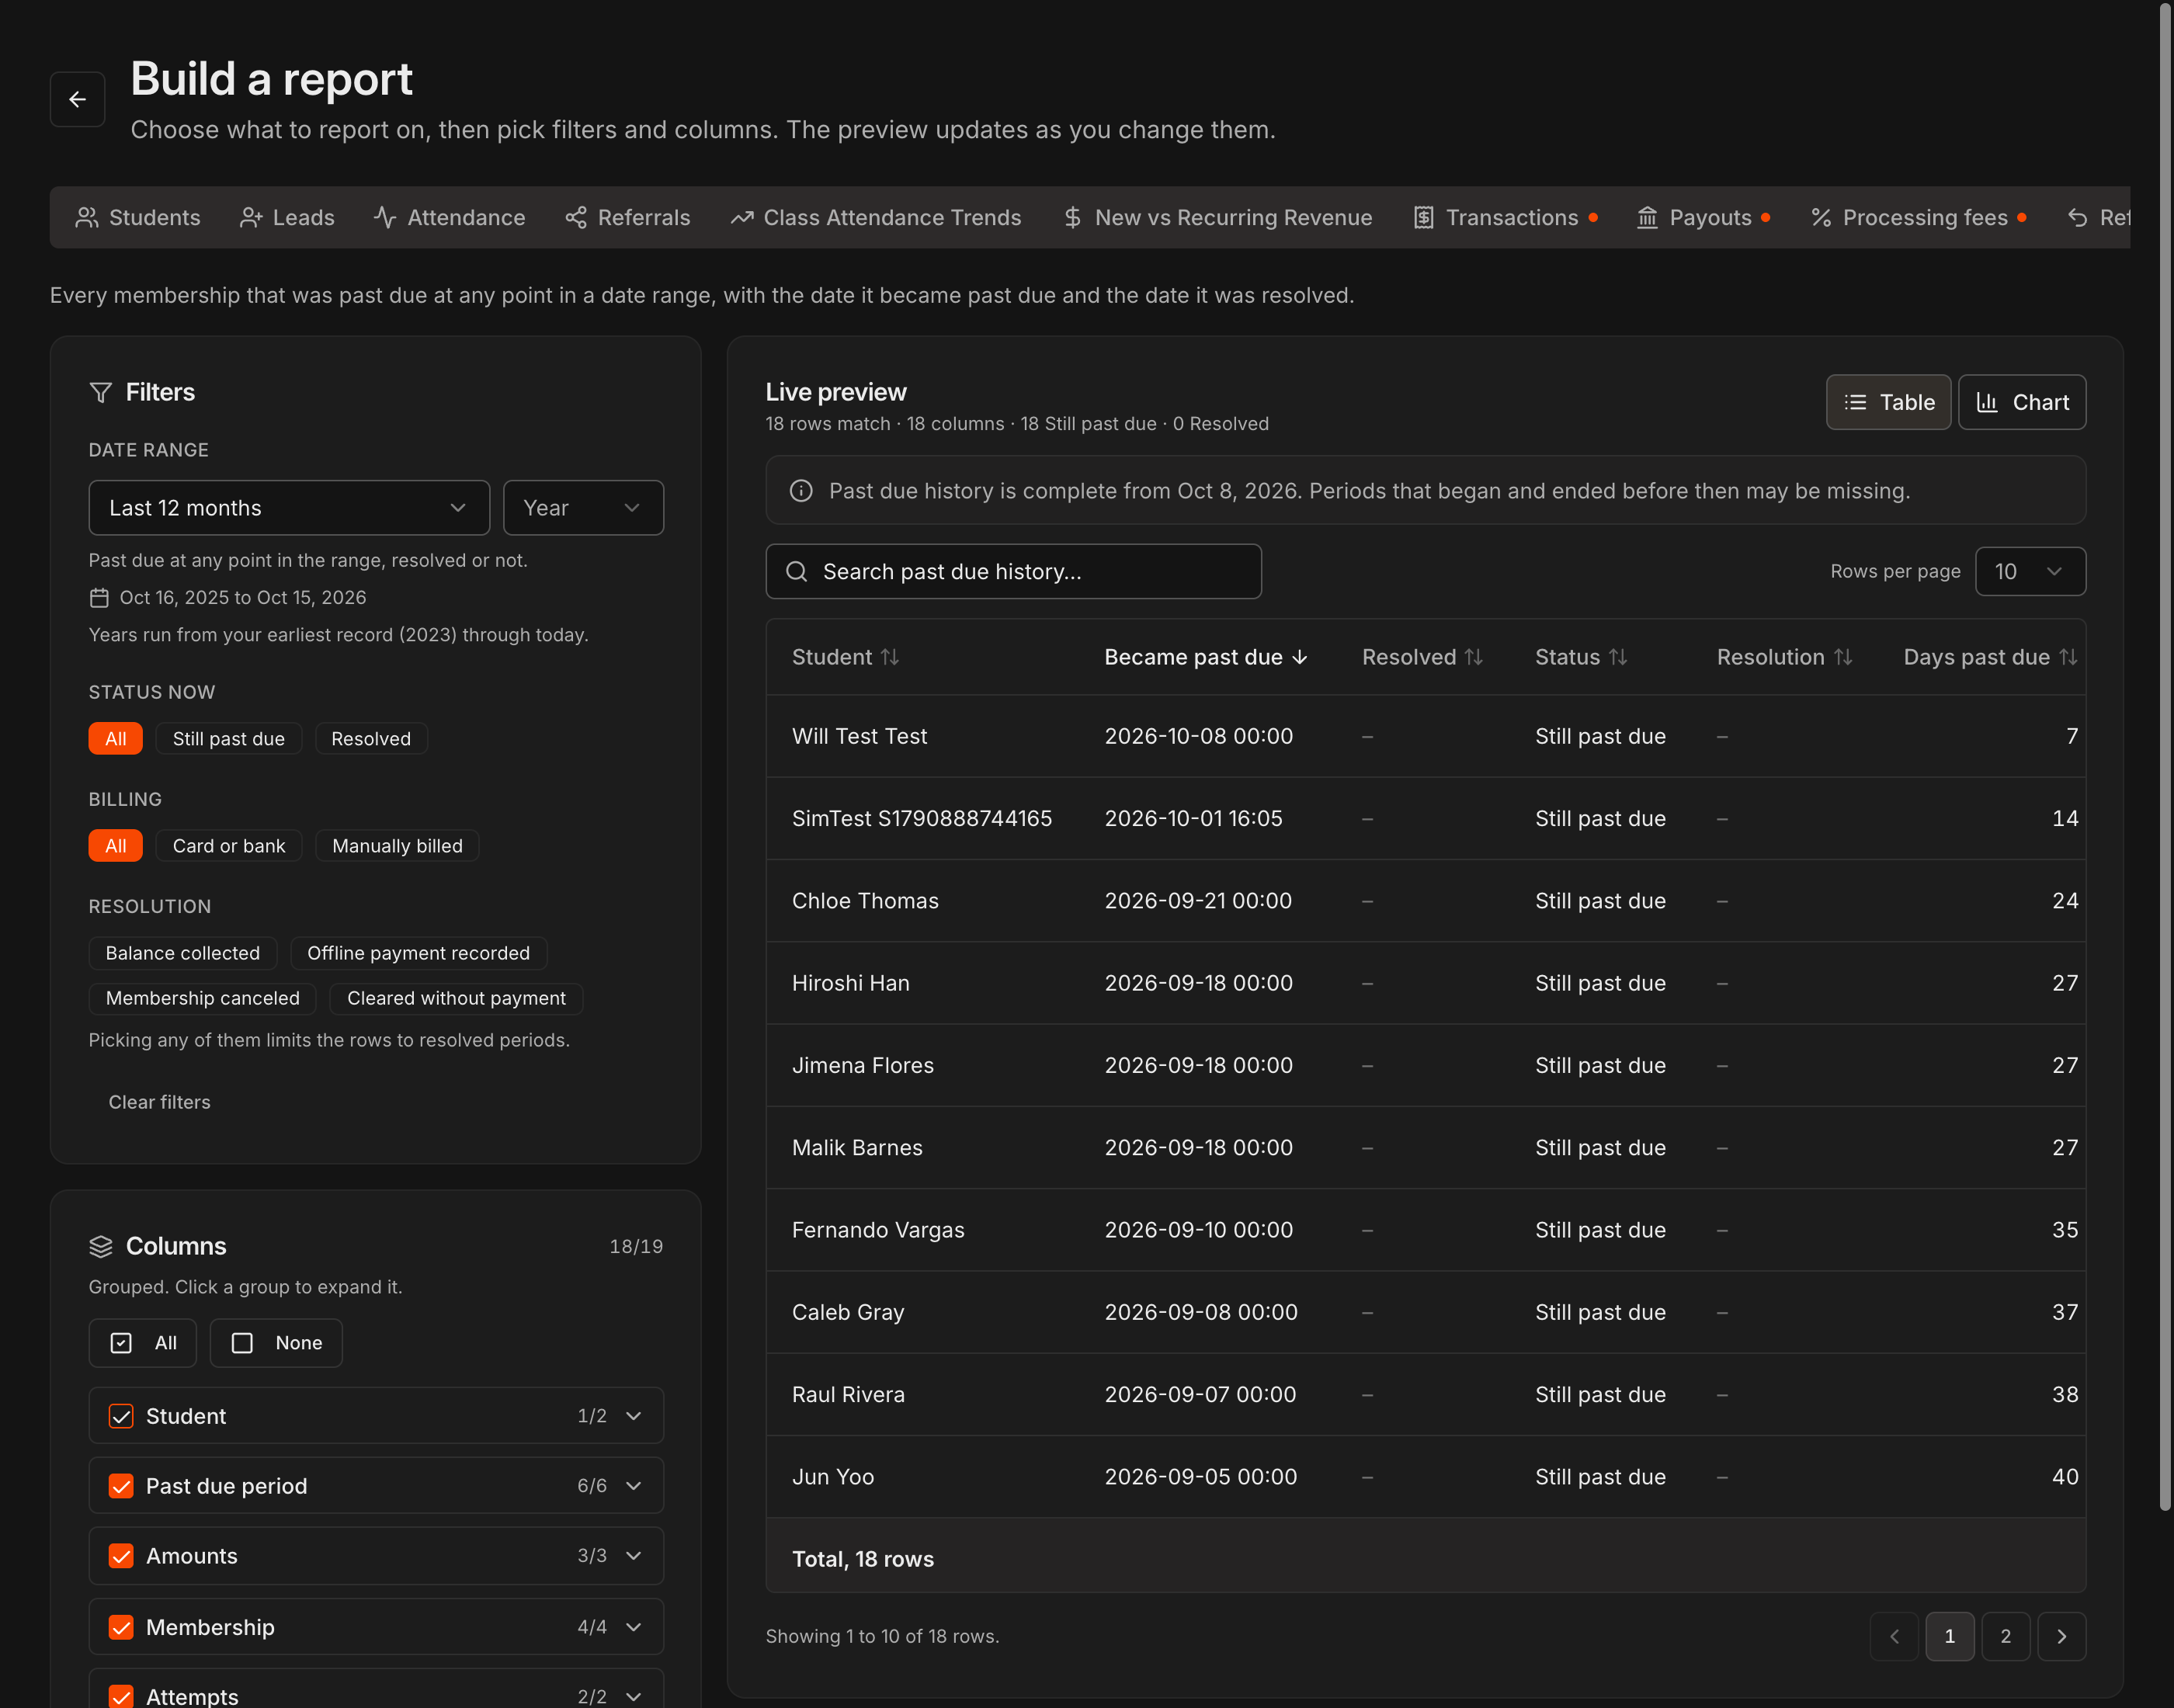Uncheck the Amounts column group
This screenshot has width=2174, height=1708.
(x=121, y=1556)
